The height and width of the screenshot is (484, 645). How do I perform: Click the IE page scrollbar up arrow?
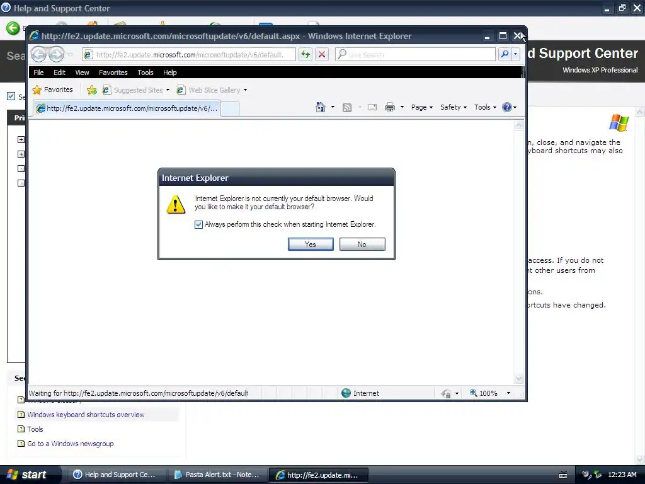(x=518, y=125)
